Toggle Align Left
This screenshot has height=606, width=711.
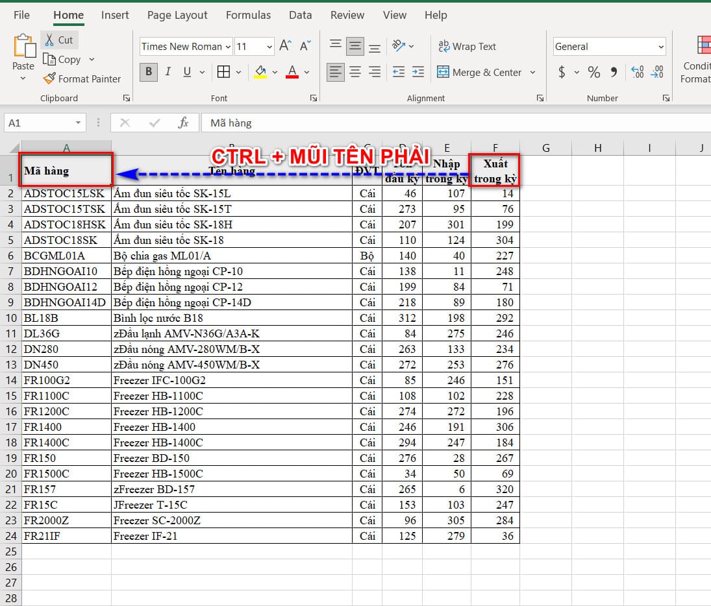point(336,71)
